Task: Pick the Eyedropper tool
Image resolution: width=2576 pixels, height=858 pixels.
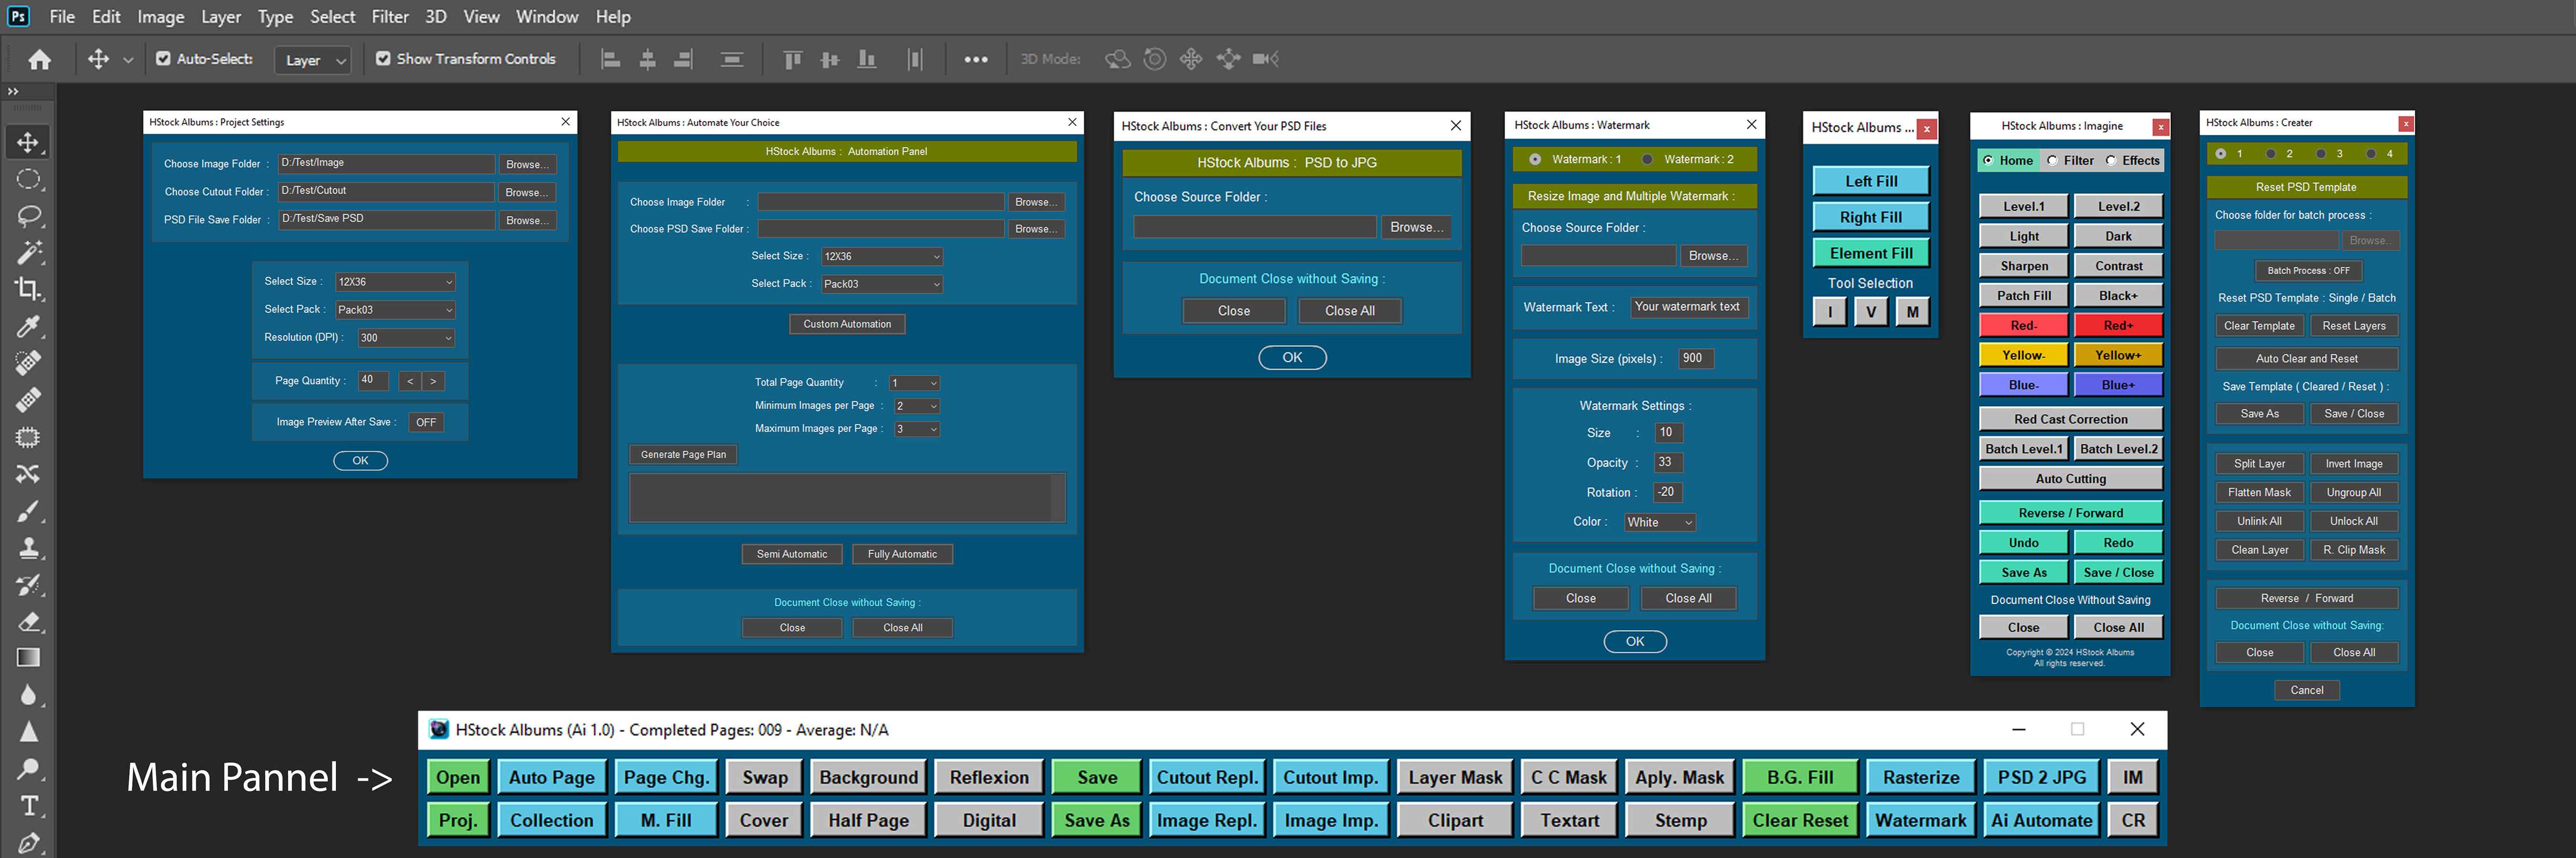Action: 28,326
